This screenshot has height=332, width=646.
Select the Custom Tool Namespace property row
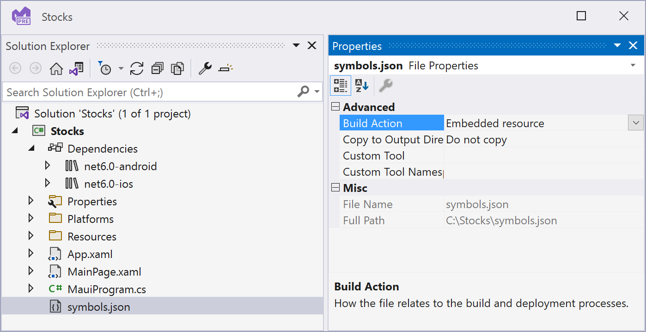[392, 172]
